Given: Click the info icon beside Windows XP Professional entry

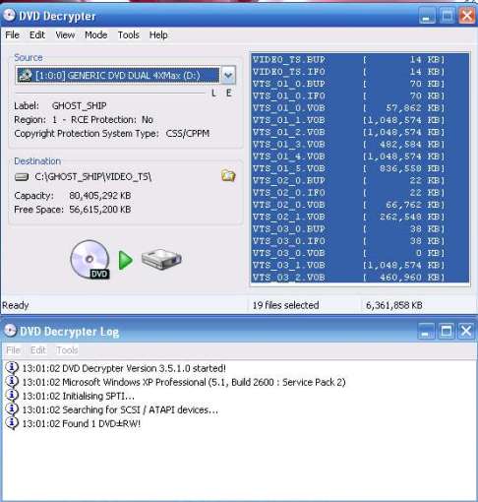Looking at the screenshot, I should (x=12, y=382).
